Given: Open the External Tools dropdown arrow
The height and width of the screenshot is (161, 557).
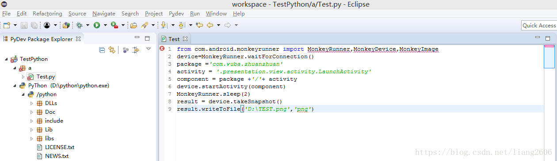Looking at the screenshot, I should pyautogui.click(x=123, y=25).
